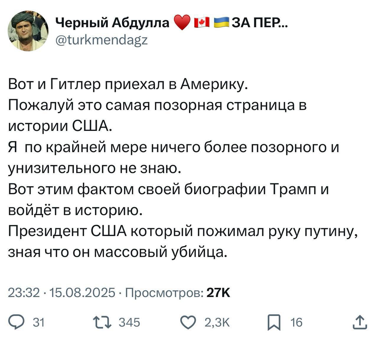Click the date 15.08.2025
This screenshot has width=378, height=346.
(x=83, y=293)
